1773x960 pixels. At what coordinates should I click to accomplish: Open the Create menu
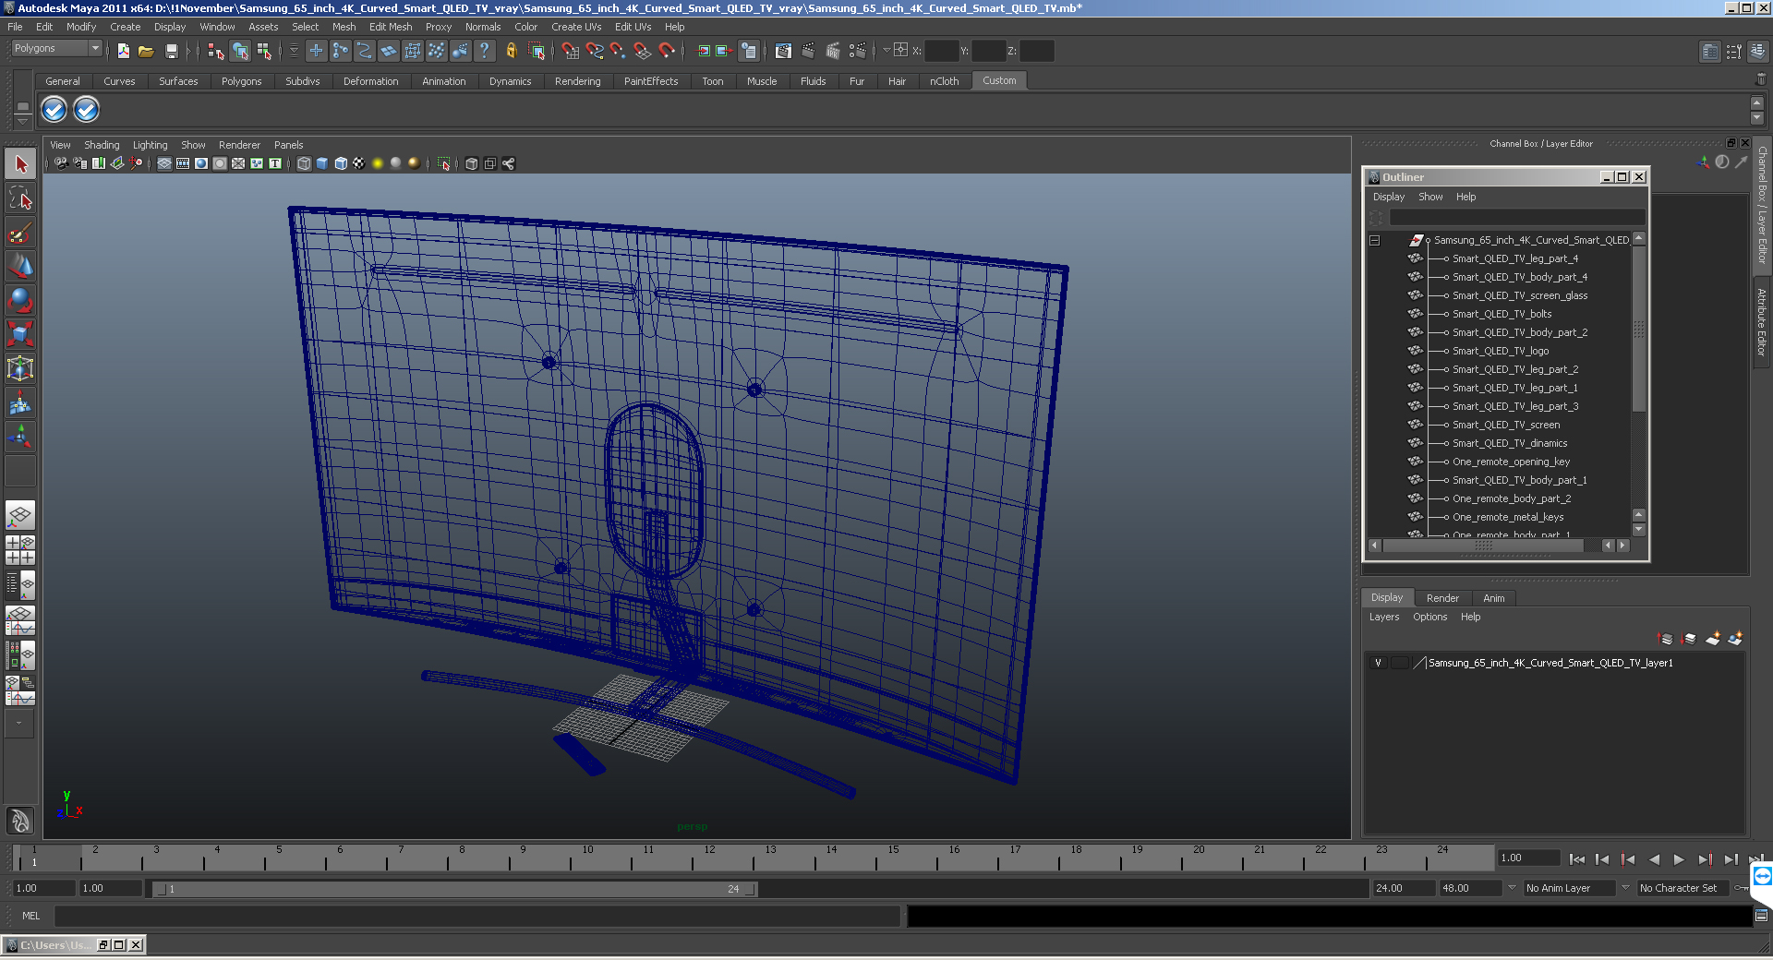(x=126, y=27)
